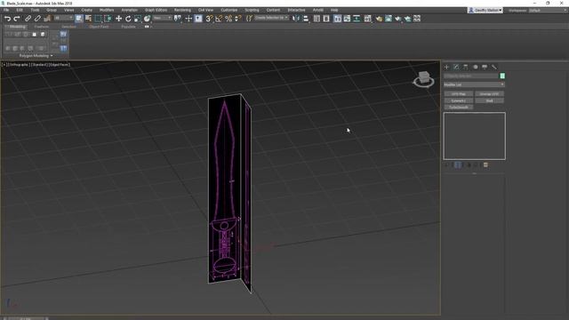The width and height of the screenshot is (569, 320).
Task: Click the Use Pivot Point Center icon
Action: (x=178, y=19)
